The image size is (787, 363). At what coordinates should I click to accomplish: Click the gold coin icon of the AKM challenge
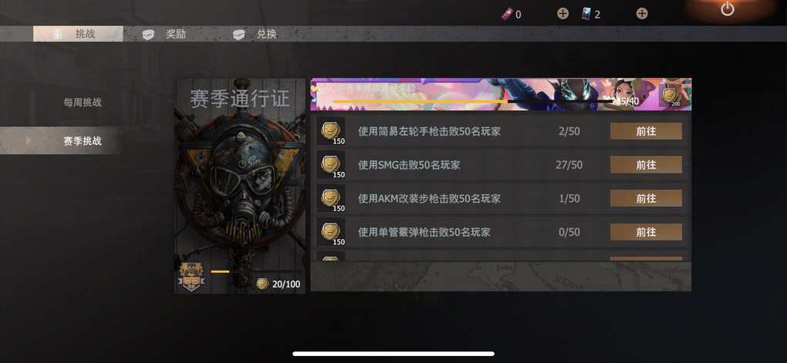coord(331,198)
